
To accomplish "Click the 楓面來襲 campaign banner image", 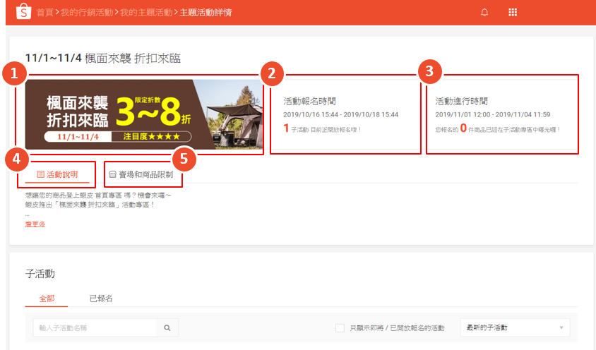I will tap(143, 114).
